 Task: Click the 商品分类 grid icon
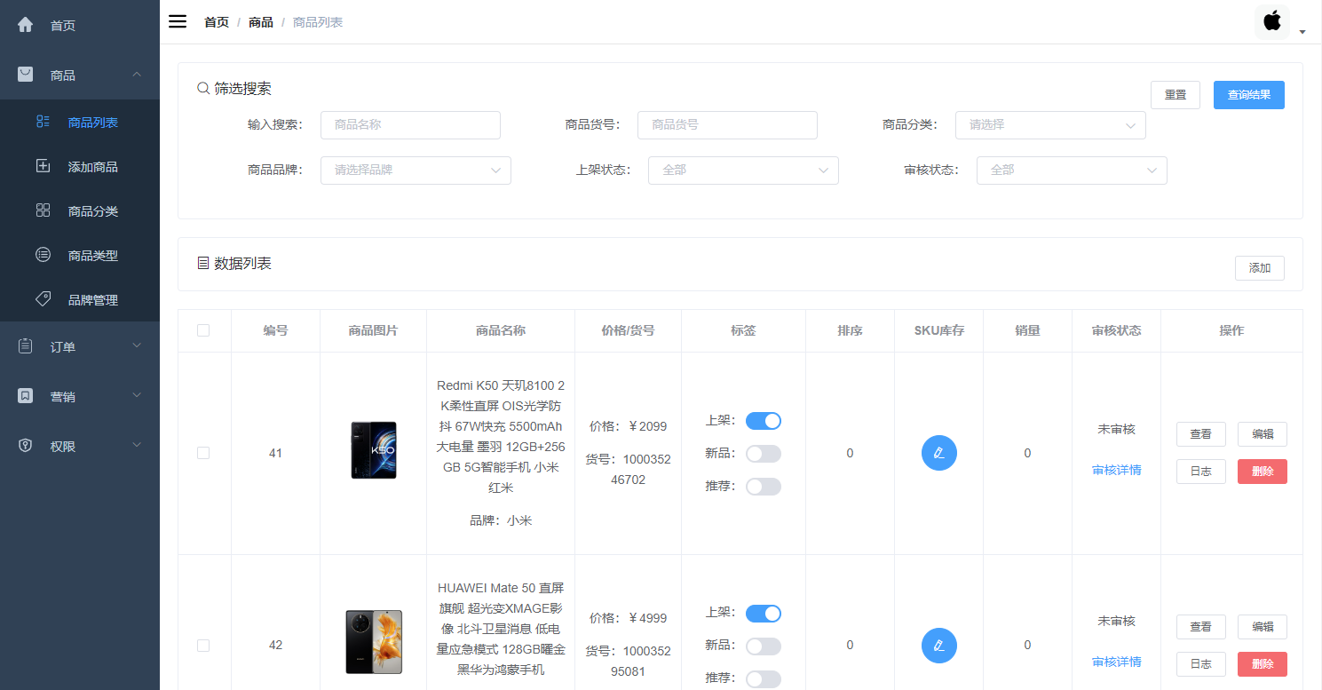click(43, 210)
